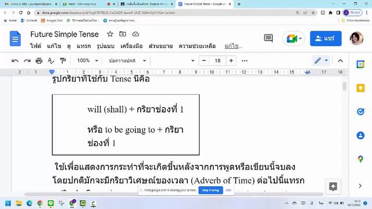Open the รูปแบบ menu

click(x=106, y=46)
